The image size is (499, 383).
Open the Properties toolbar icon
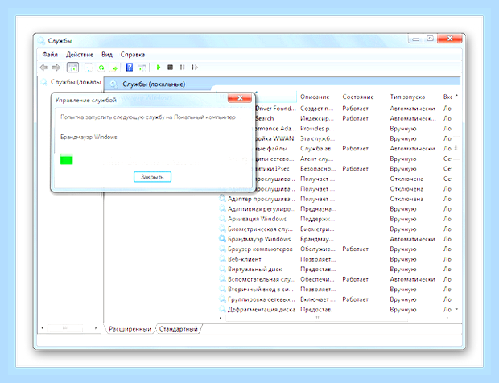(x=89, y=68)
